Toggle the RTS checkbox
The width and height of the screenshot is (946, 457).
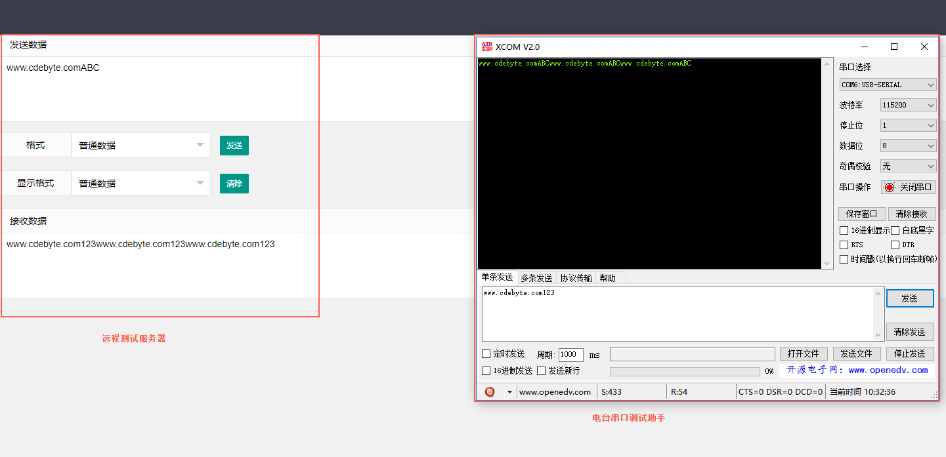(x=844, y=244)
